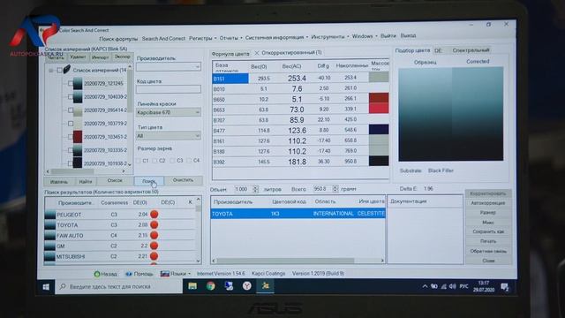Click the measurement list root device icon

pyautogui.click(x=67, y=69)
